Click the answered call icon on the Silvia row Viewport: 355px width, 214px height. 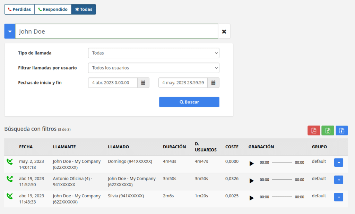(10, 196)
